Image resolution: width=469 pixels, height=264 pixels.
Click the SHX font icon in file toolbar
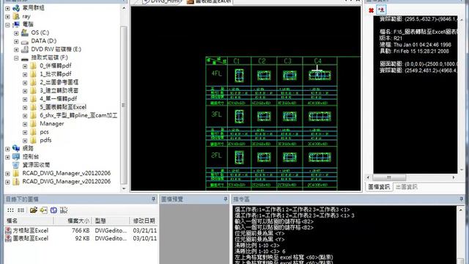point(64,210)
